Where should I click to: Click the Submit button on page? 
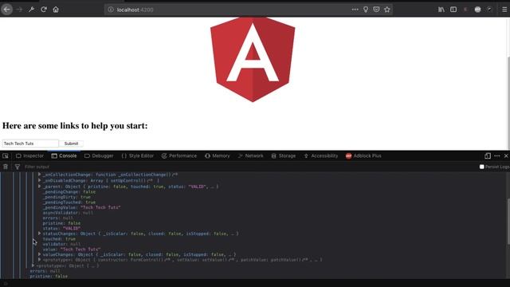(71, 143)
